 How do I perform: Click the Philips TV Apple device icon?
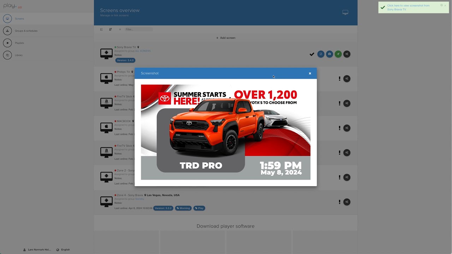click(106, 78)
